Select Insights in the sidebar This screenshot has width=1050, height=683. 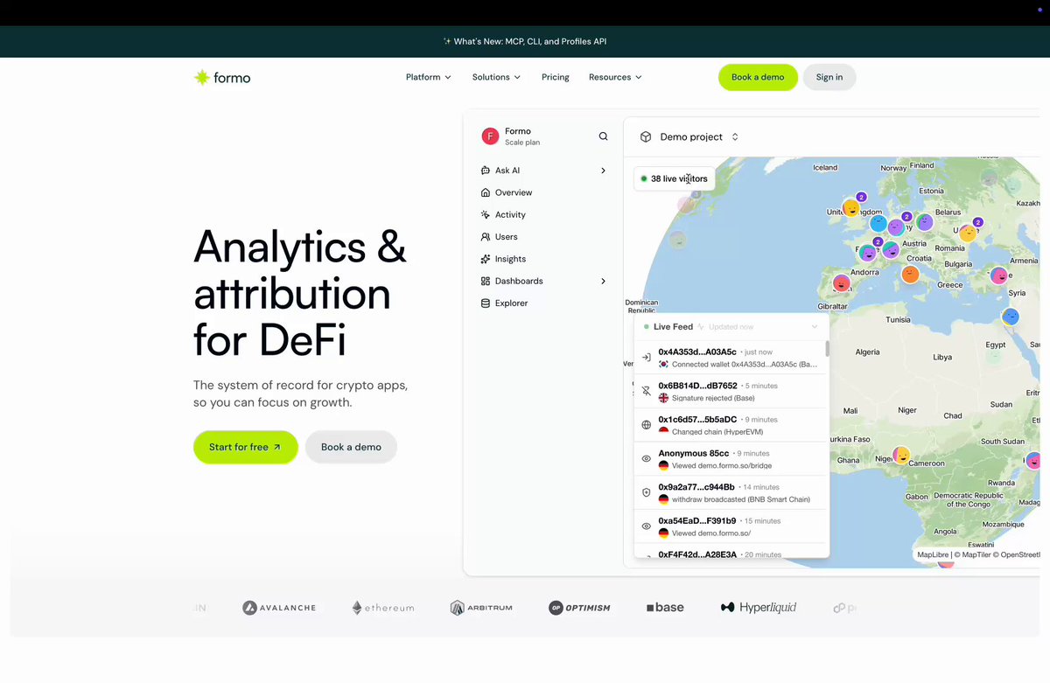pyautogui.click(x=510, y=259)
